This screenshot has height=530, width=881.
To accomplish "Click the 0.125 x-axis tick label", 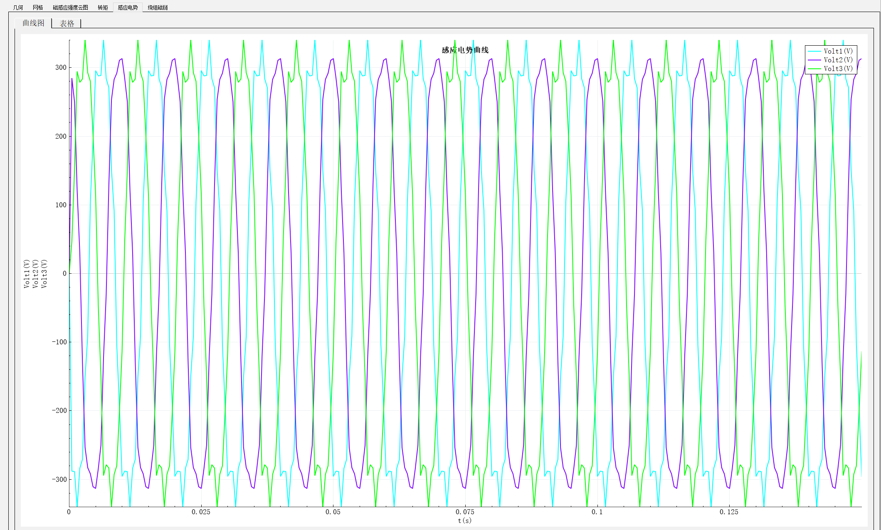I will (x=729, y=512).
